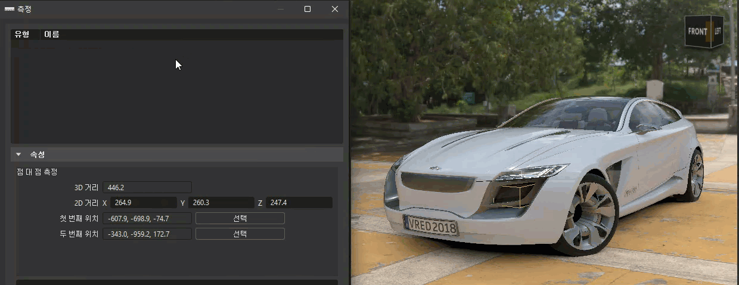Viewport: 739px width, 285px height.
Task: Click the 3D 거리 value field
Action: pyautogui.click(x=147, y=187)
